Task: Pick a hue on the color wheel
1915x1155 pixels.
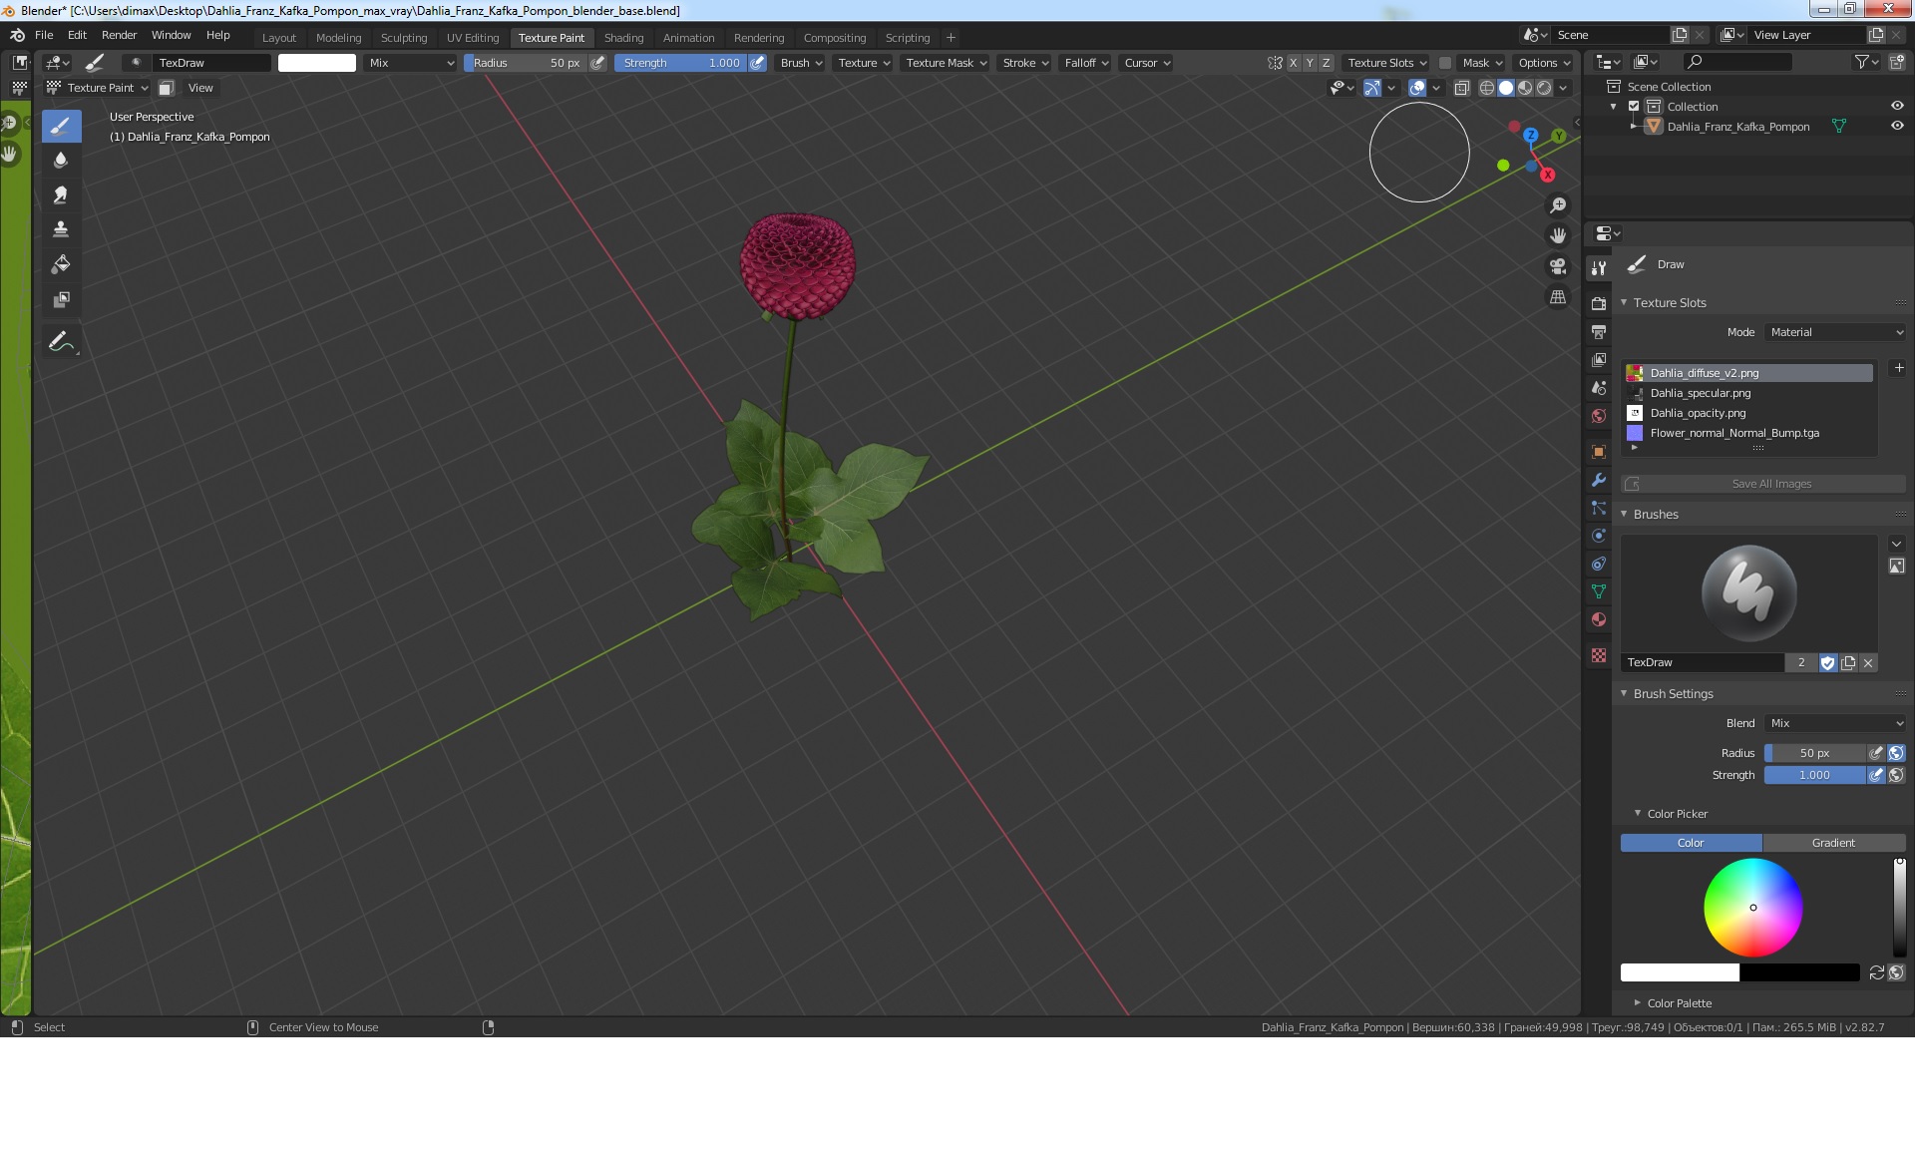Action: pyautogui.click(x=1752, y=908)
